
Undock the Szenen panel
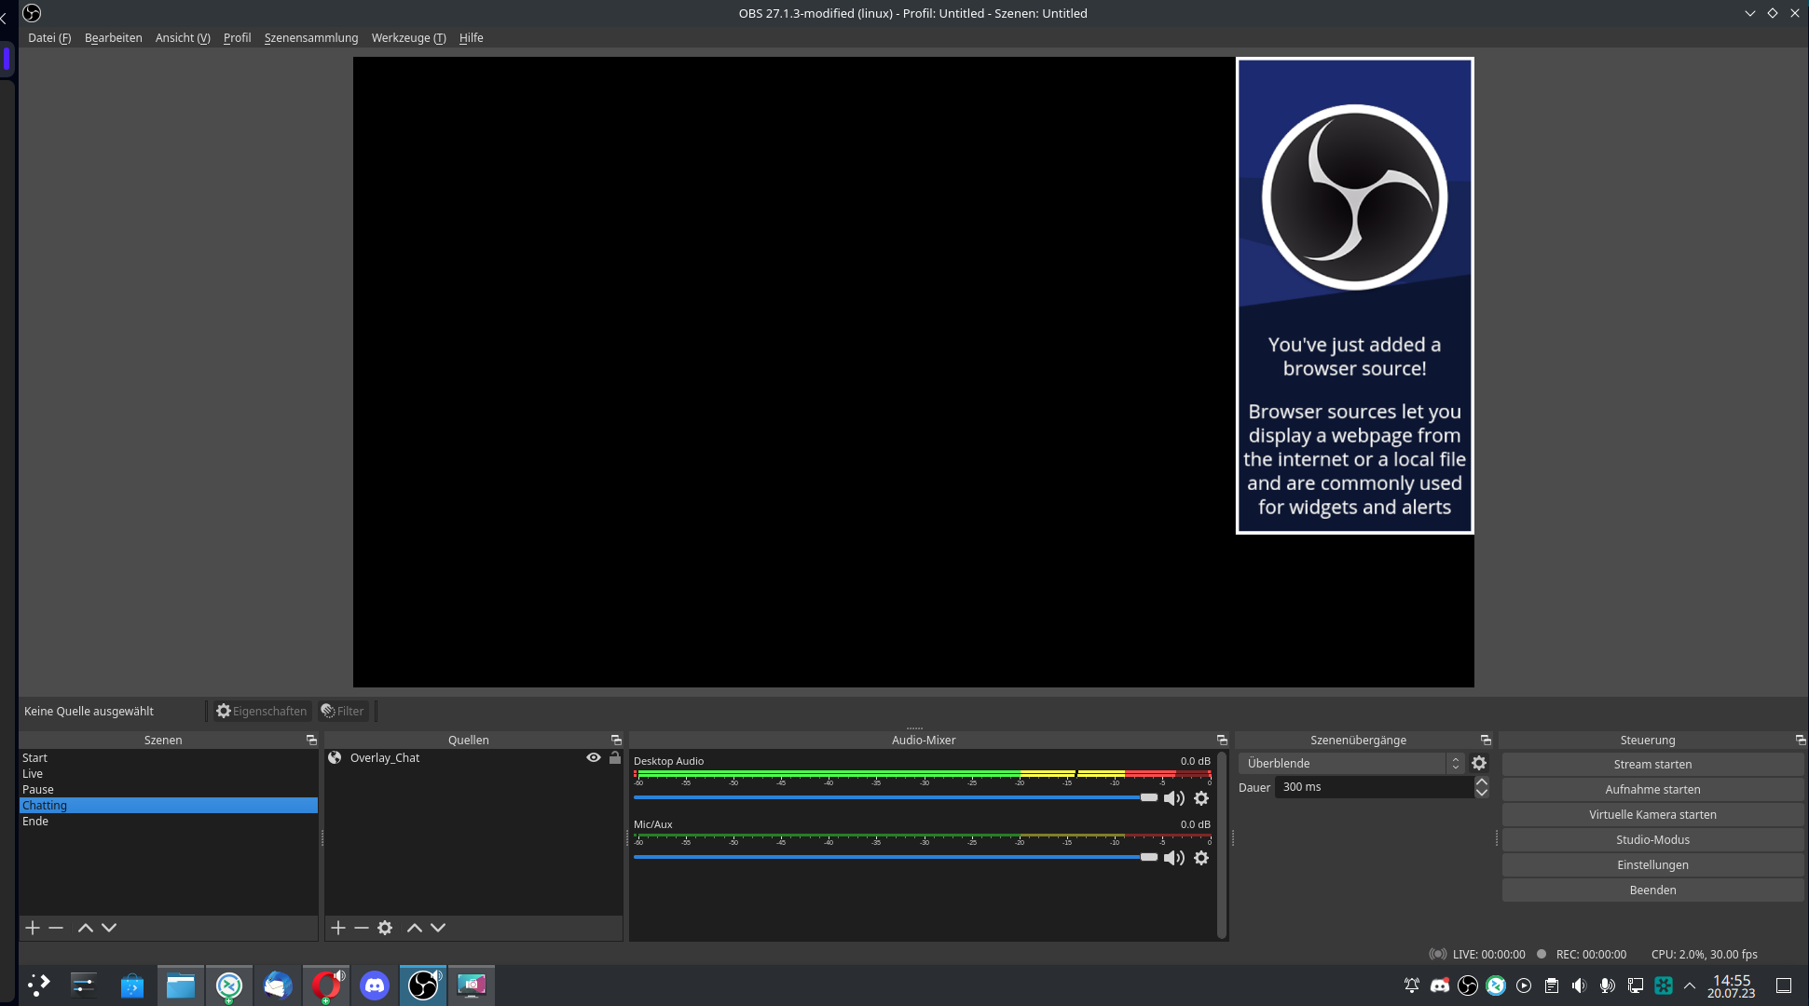[x=311, y=740]
